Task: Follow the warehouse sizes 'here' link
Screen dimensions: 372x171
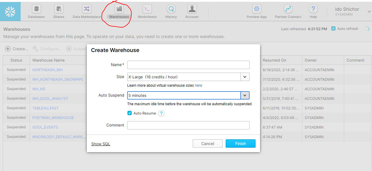Action: click(x=198, y=85)
